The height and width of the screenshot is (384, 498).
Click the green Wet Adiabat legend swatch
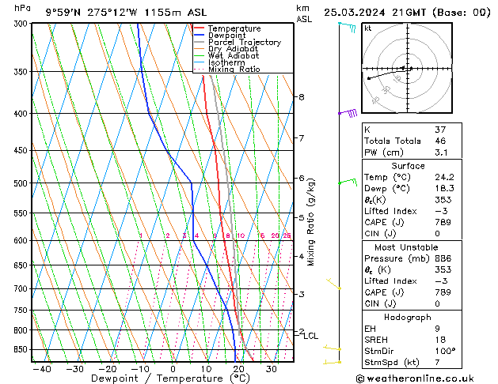200,56
